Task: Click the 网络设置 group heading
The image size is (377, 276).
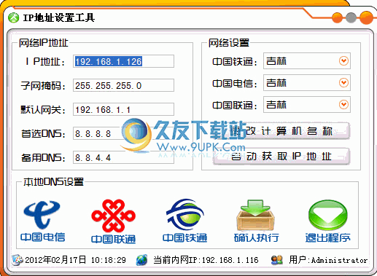Action: (229, 43)
